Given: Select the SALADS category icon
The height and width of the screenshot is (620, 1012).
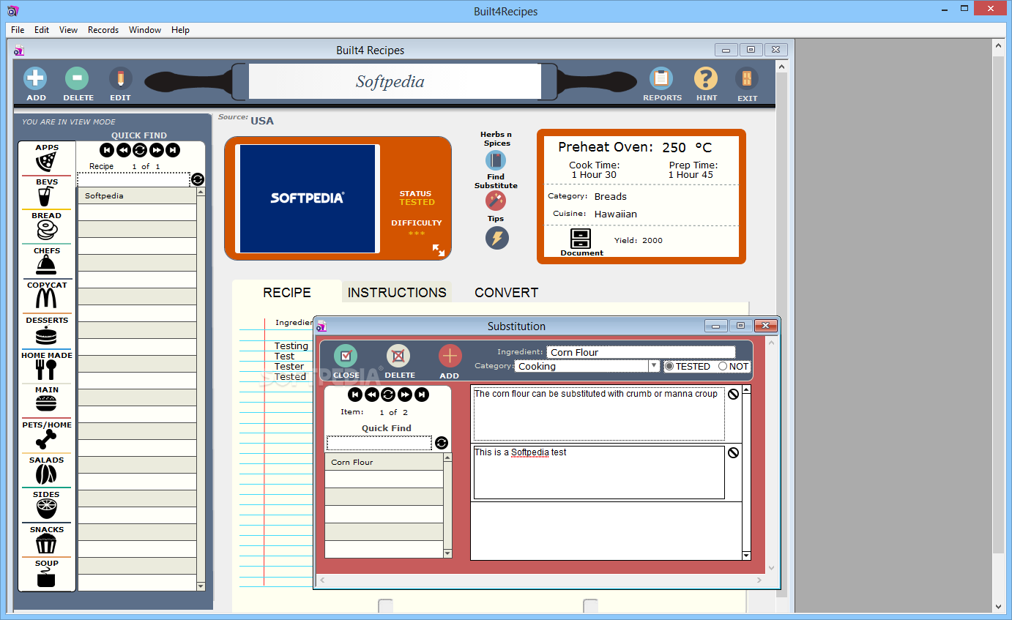Looking at the screenshot, I should (46, 474).
